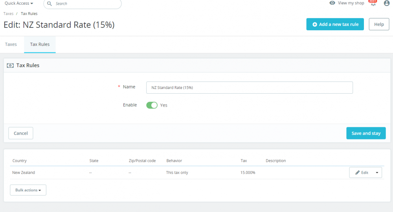Open dropdown arrow next to Edit button
This screenshot has height=212, width=393.
click(x=377, y=172)
